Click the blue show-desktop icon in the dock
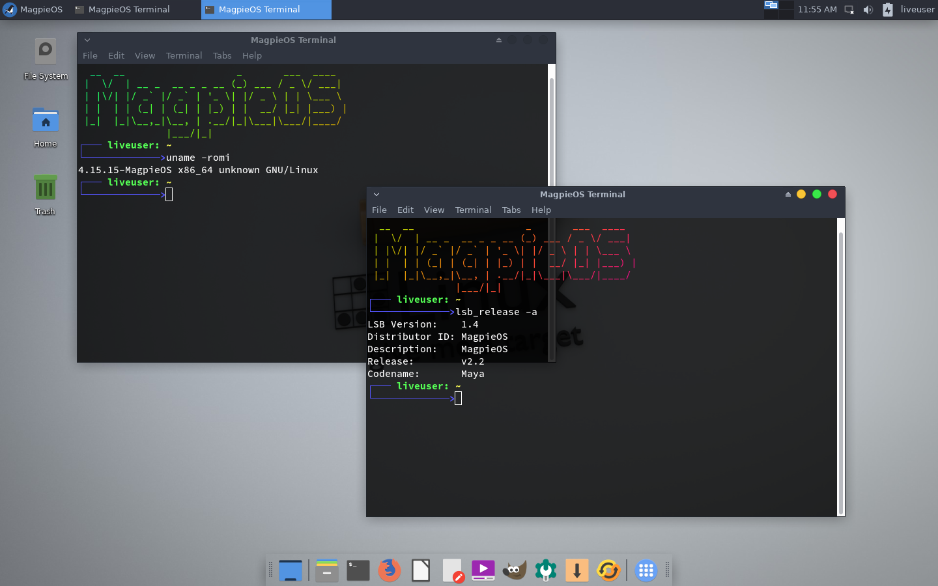938x586 pixels. 290,570
